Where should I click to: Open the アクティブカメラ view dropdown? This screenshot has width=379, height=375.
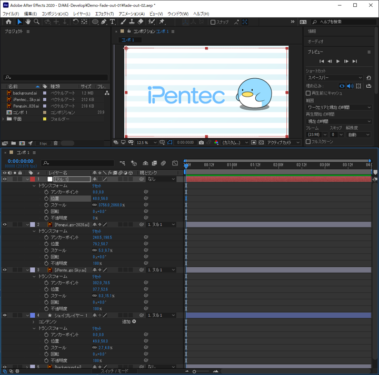coord(283,142)
